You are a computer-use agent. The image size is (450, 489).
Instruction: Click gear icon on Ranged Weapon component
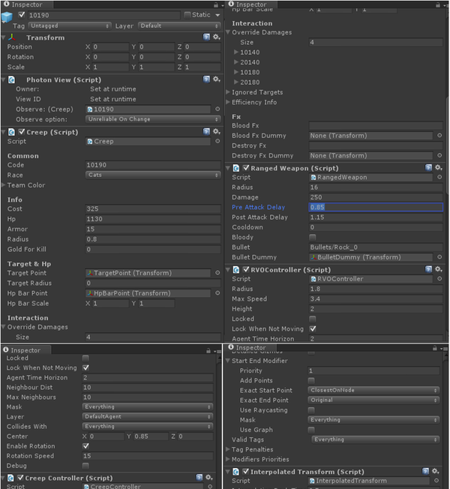[439, 168]
